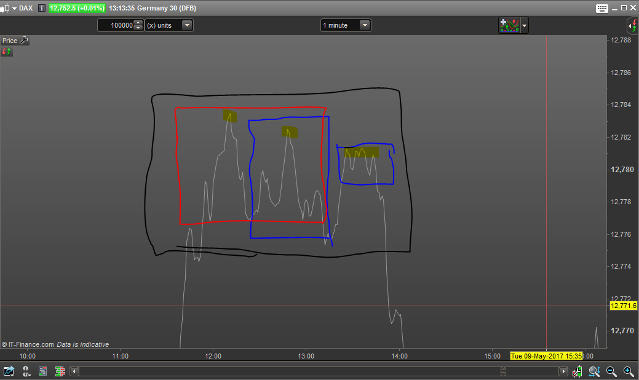This screenshot has width=639, height=380.
Task: Expand the indicators dropdown arrow
Action: (x=525, y=25)
